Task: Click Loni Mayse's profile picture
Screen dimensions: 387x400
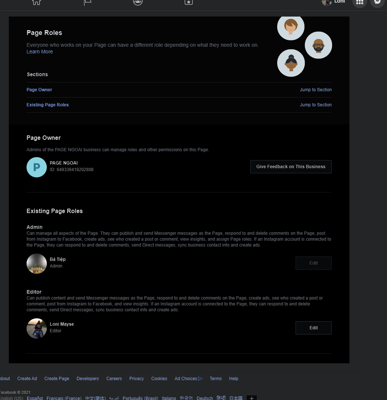Action: [x=36, y=328]
